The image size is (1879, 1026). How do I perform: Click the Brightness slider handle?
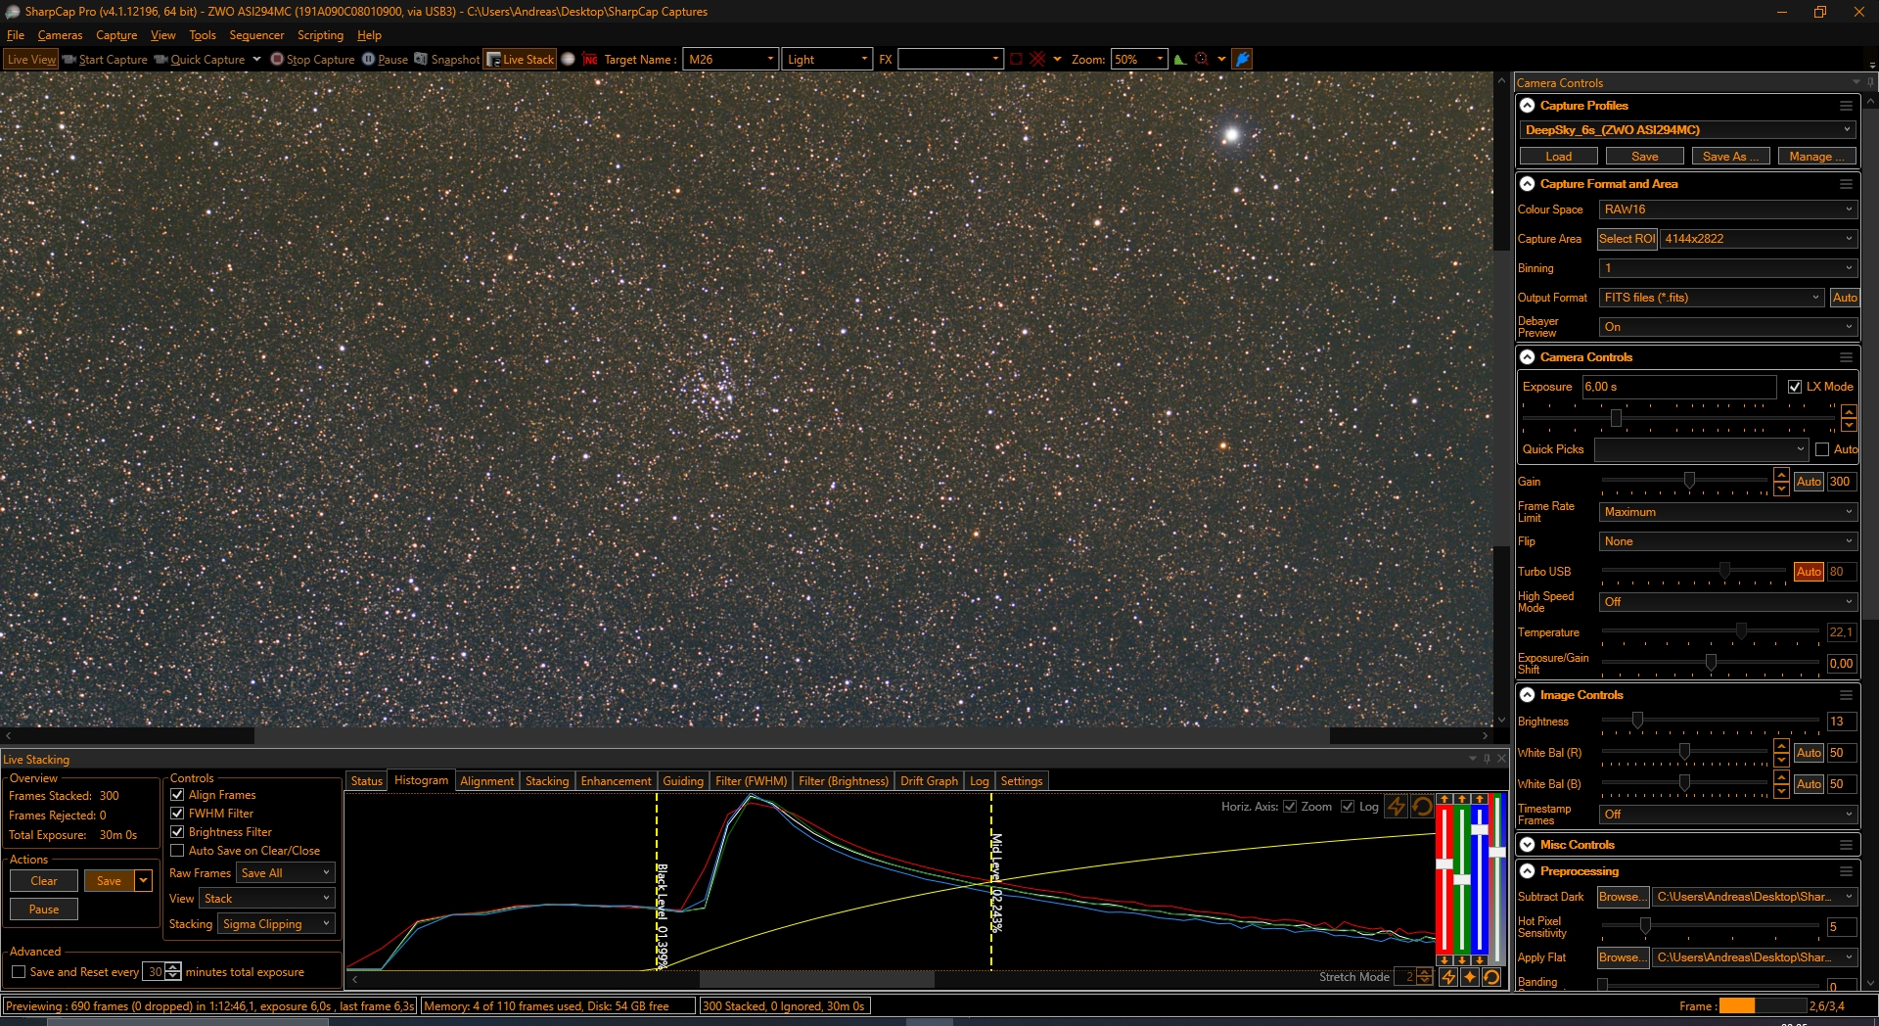(x=1637, y=721)
